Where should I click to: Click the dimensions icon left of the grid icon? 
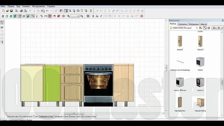coord(45,16)
